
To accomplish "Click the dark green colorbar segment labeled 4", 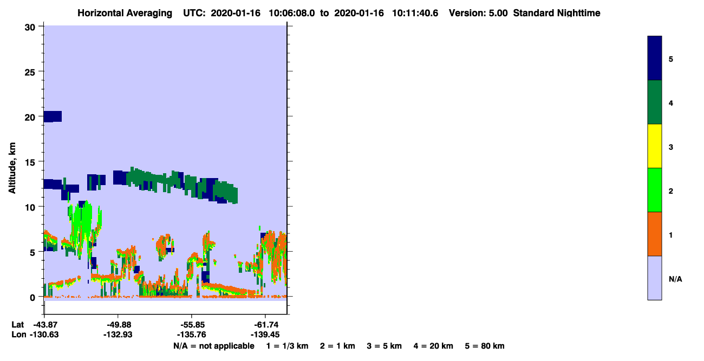I will (655, 102).
